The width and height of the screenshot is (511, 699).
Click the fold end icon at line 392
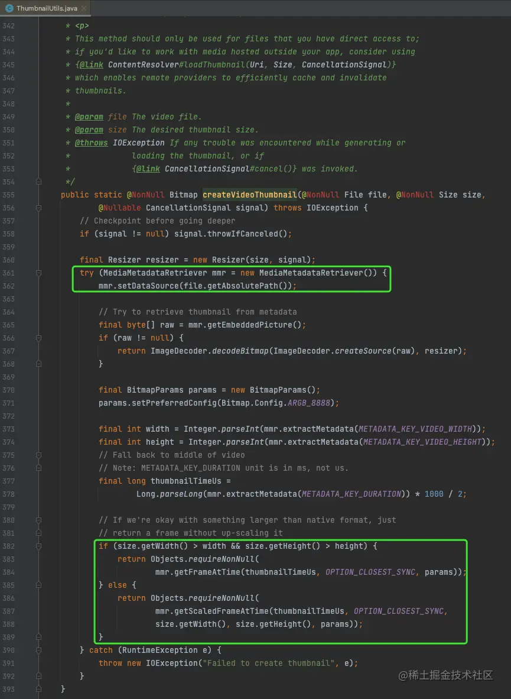click(x=38, y=676)
